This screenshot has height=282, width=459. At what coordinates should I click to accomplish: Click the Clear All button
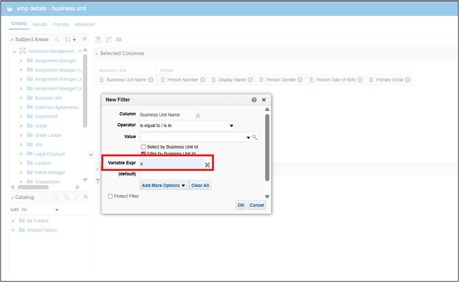200,185
